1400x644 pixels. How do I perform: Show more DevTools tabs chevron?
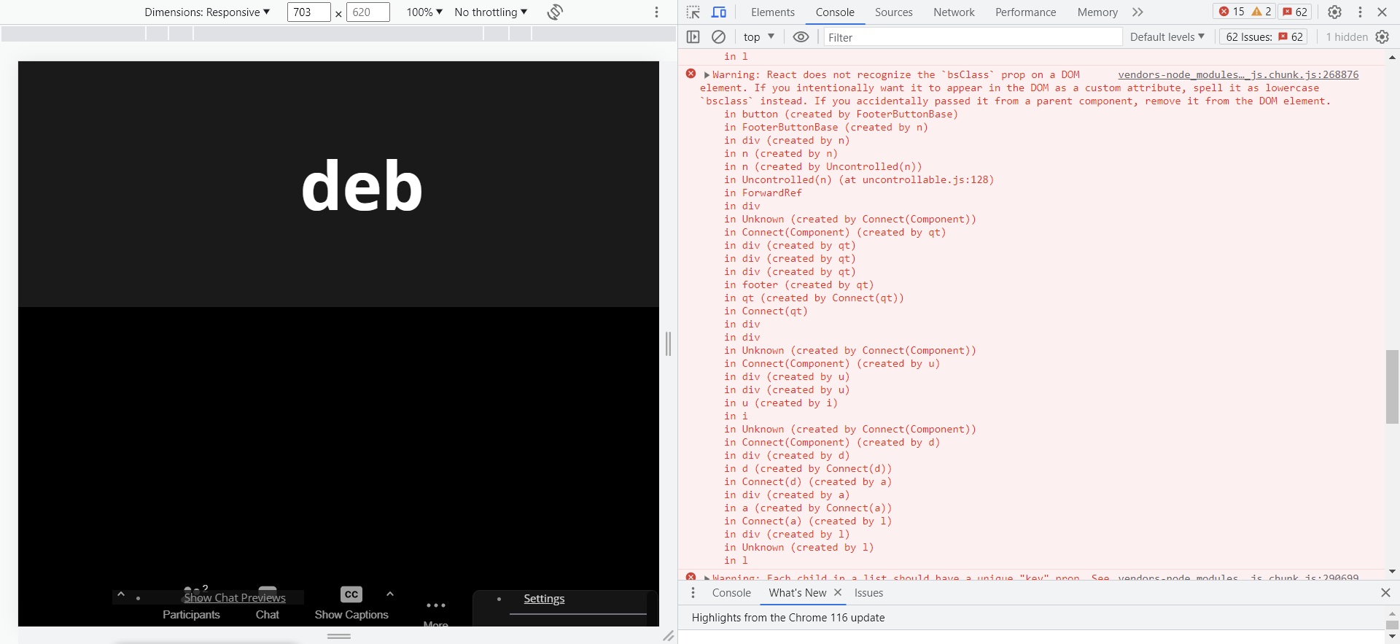point(1137,12)
